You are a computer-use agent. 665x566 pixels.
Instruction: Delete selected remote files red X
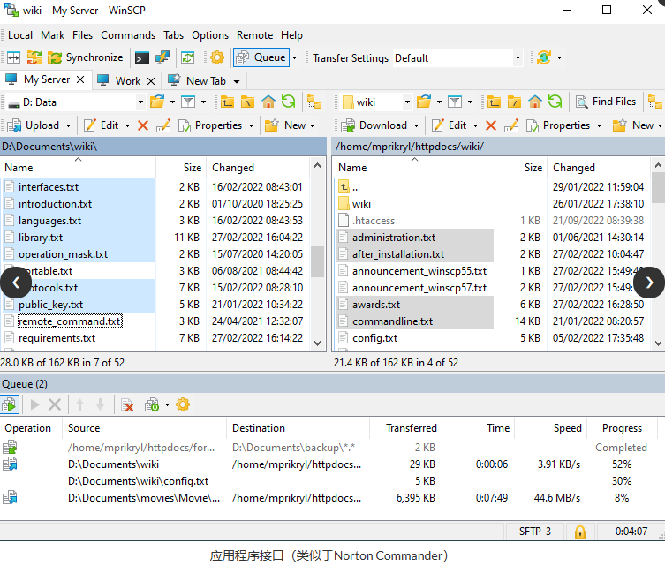tap(491, 125)
